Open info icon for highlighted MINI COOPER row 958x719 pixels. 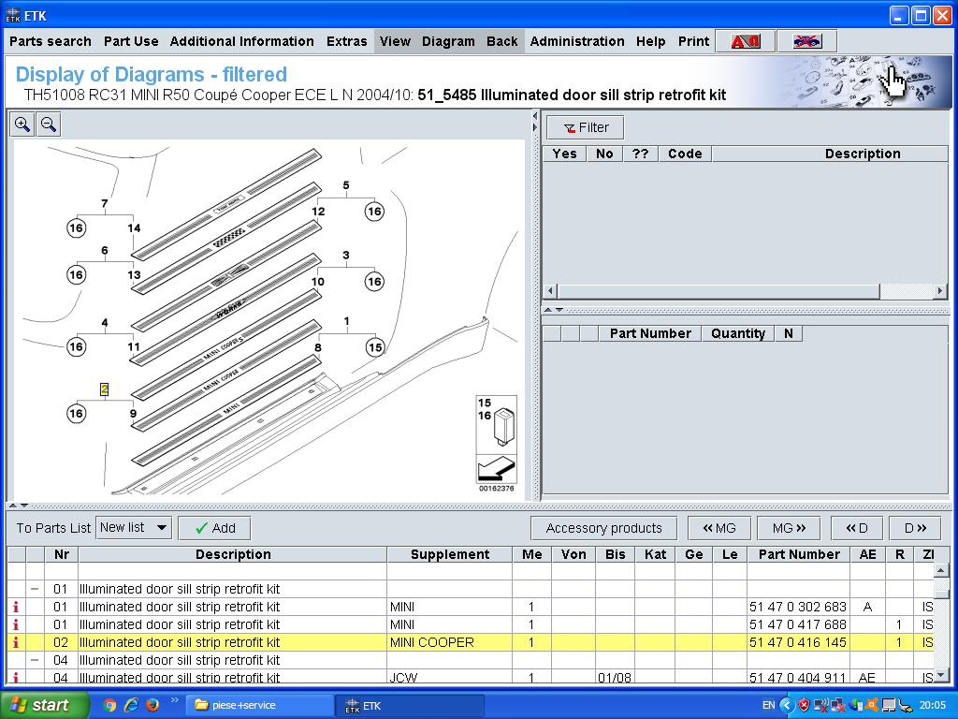click(16, 642)
